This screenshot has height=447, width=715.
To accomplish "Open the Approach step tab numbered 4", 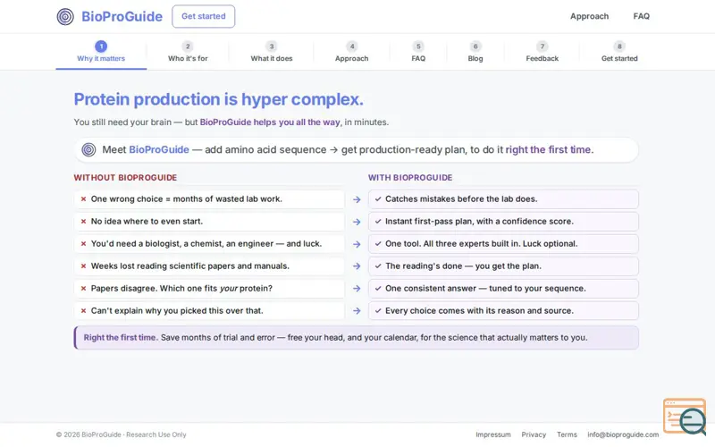I will pos(351,52).
